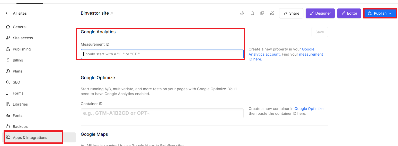Go to Forms settings

tap(18, 93)
